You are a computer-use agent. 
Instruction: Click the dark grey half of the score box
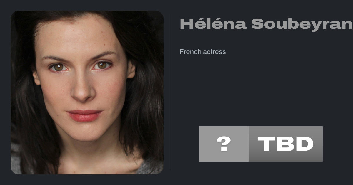[286, 144]
